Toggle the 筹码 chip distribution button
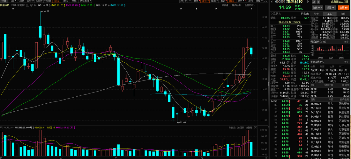 click(x=223, y=1)
